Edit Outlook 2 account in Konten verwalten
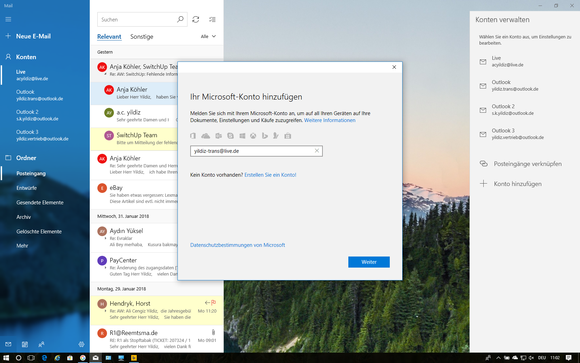The image size is (580, 363). 525,110
